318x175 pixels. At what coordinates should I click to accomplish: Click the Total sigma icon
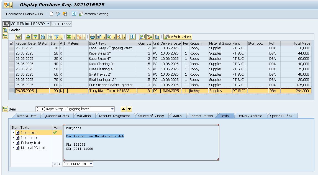pos(69,37)
